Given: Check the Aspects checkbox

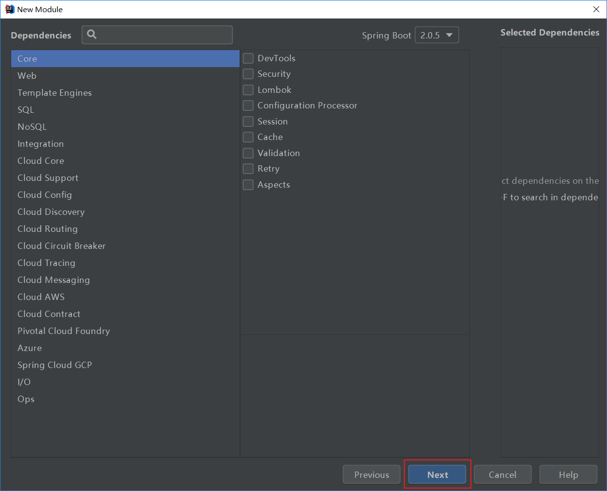Looking at the screenshot, I should [x=248, y=185].
